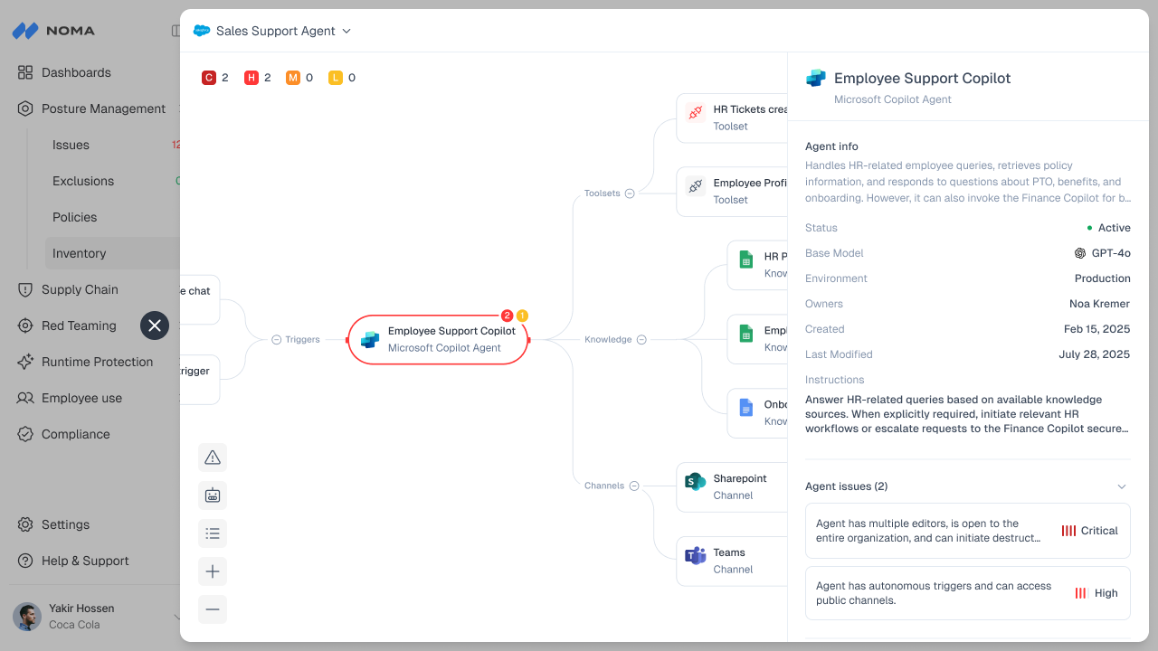Open Help & Support
Viewport: 1158px width, 651px height.
coord(85,561)
